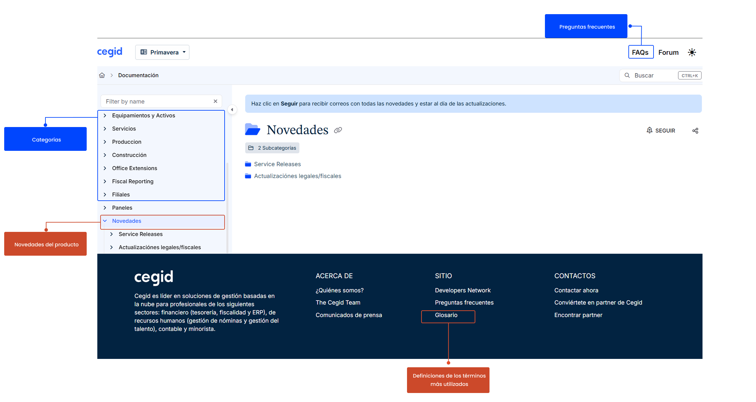
Task: Open Conviértete en partner de Cegid
Action: pos(598,303)
